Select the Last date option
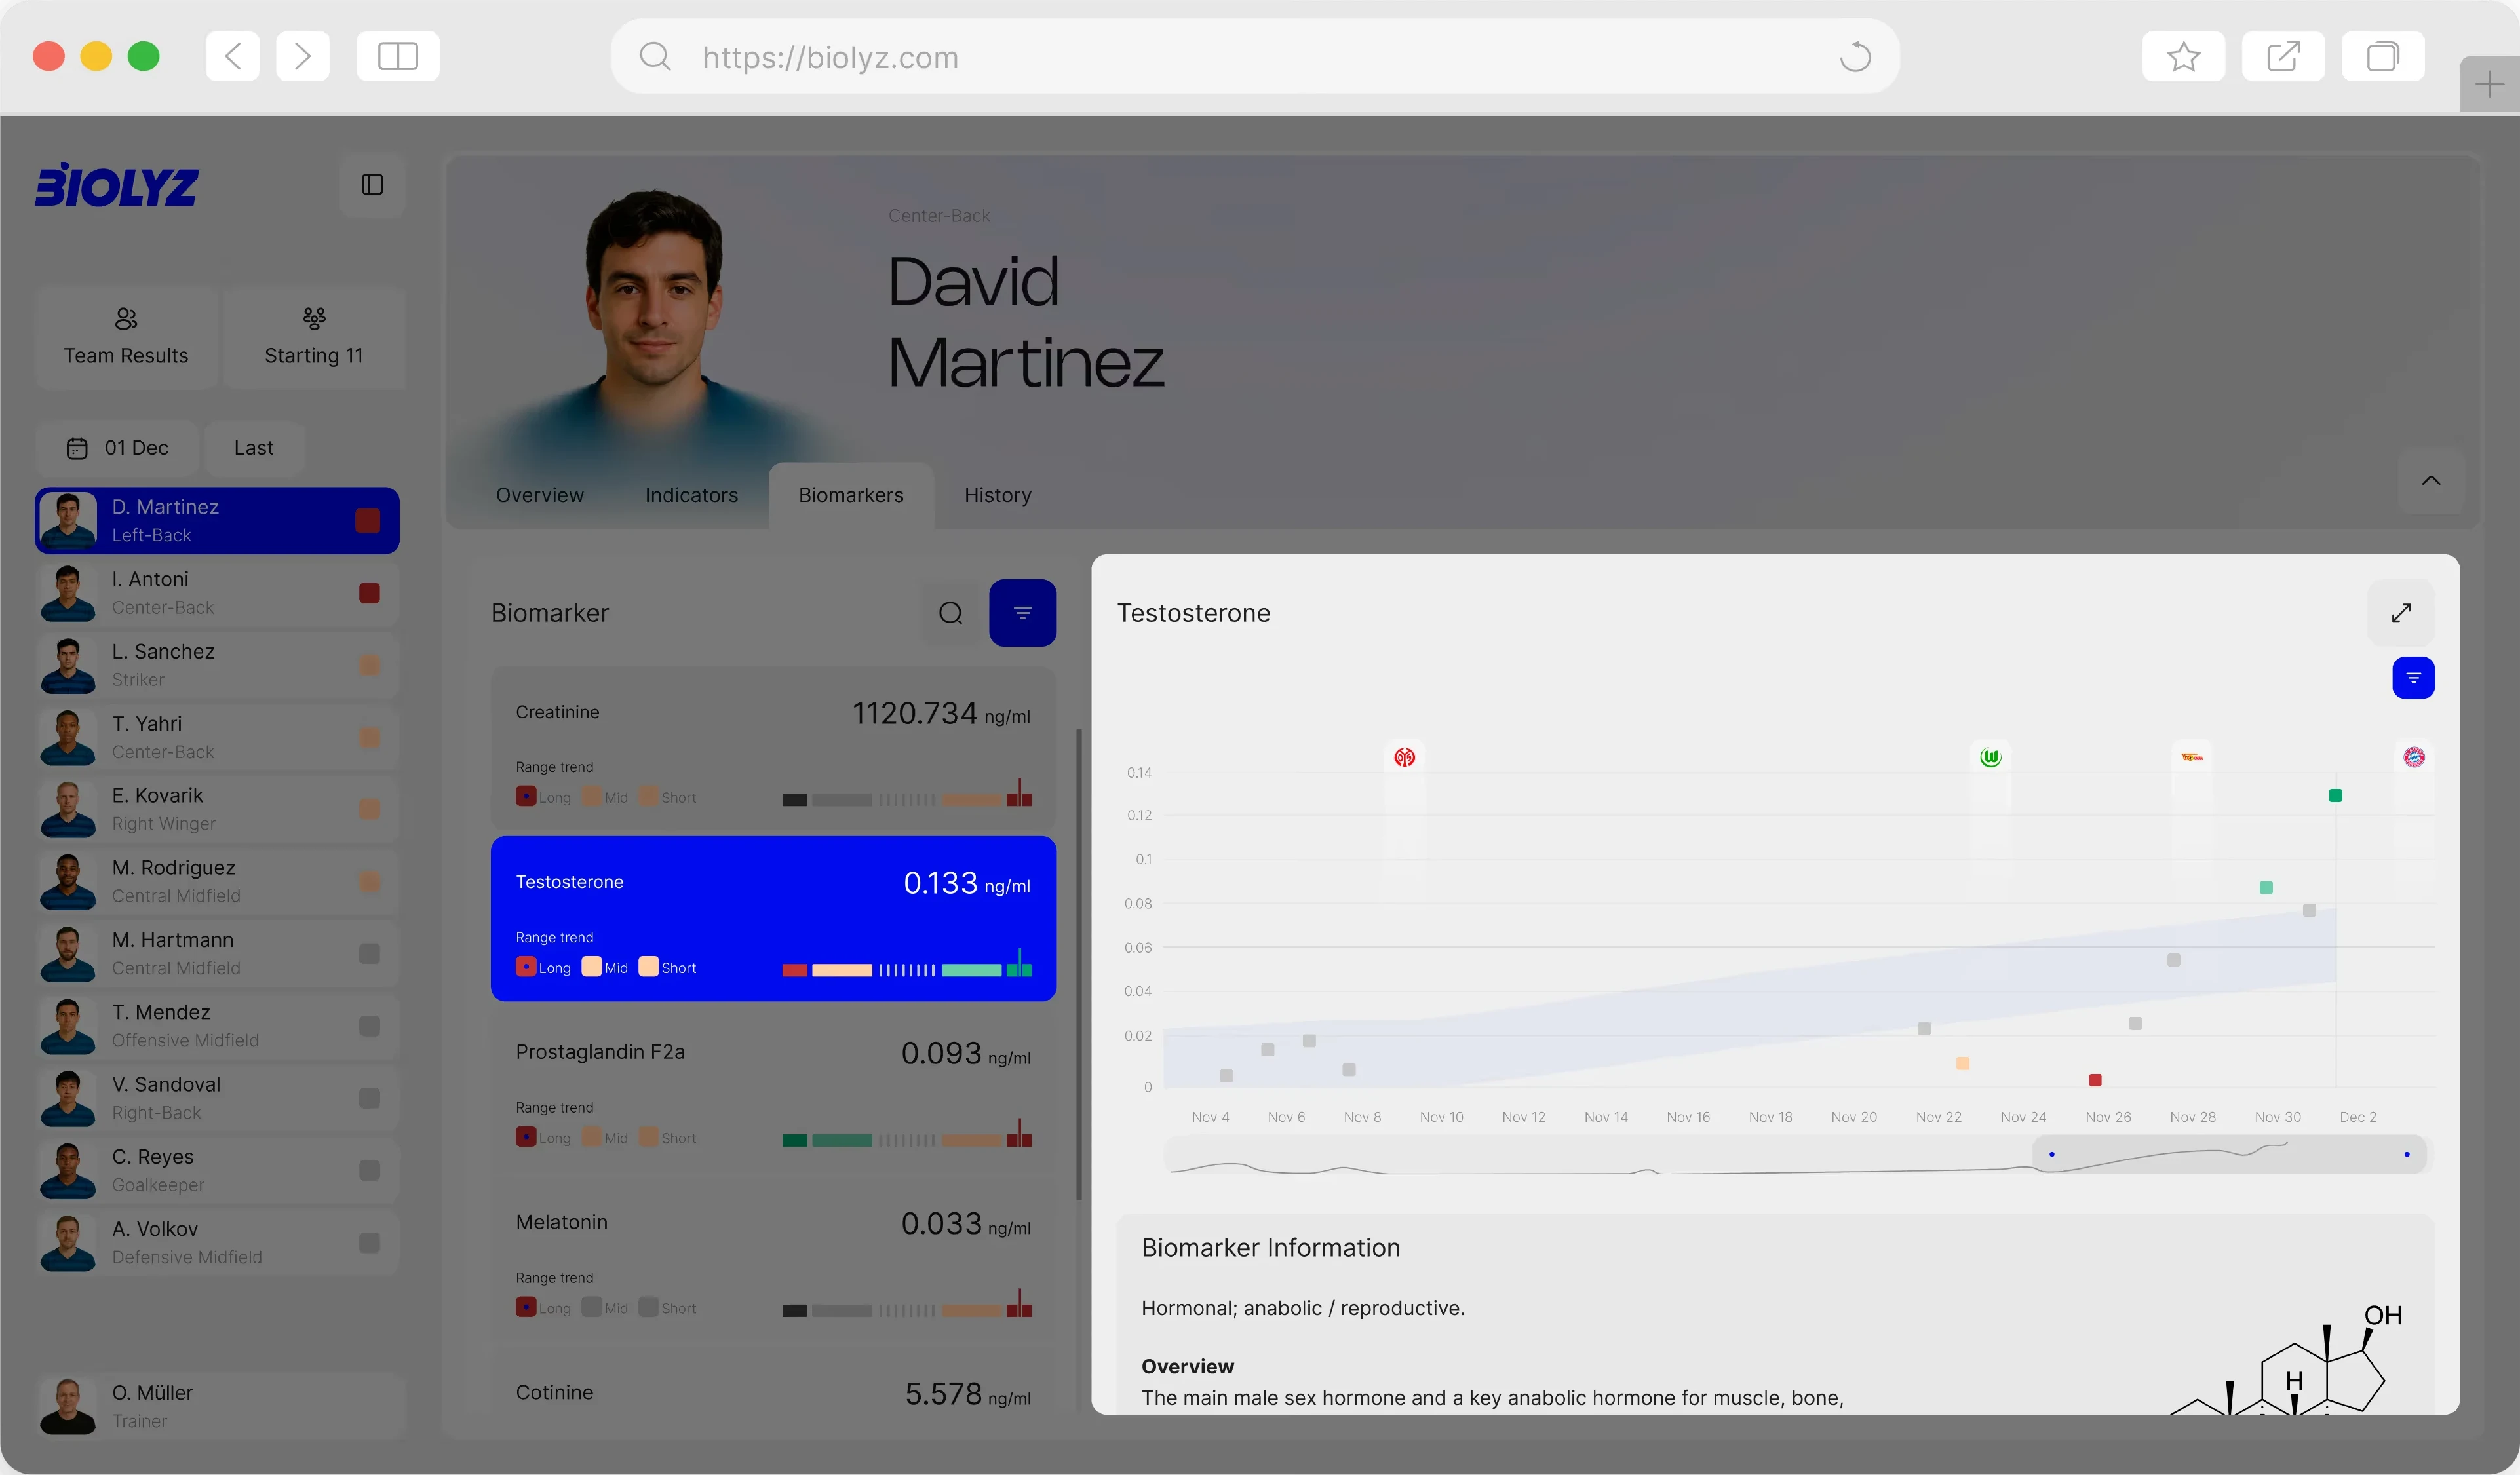 pos(254,447)
